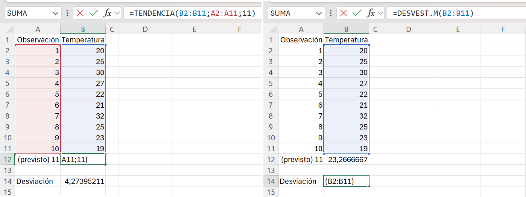Select observation 10 cell in left spreadsheet
Image resolution: width=526 pixels, height=197 pixels.
(x=38, y=149)
